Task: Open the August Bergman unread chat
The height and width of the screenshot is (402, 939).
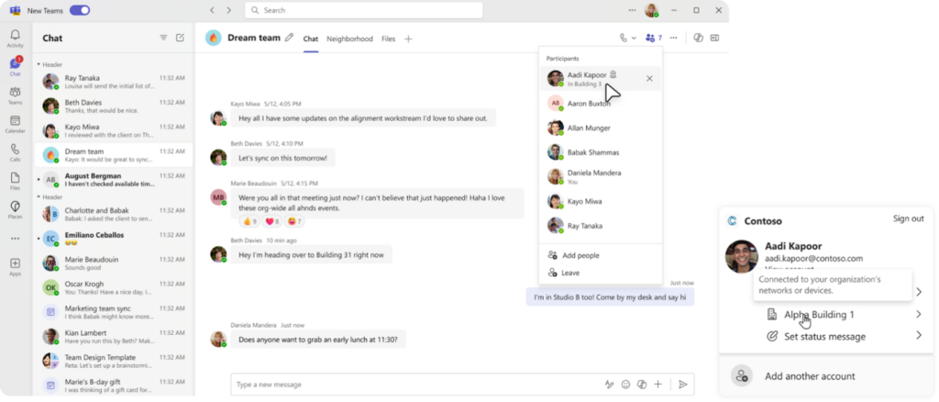Action: coord(114,180)
